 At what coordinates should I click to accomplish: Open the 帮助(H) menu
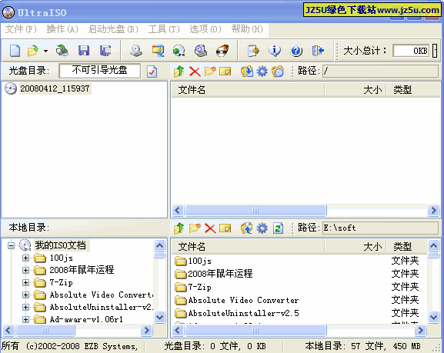tap(247, 29)
